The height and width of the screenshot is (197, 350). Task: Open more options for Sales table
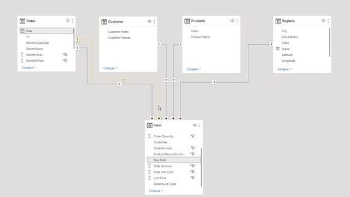point(200,125)
